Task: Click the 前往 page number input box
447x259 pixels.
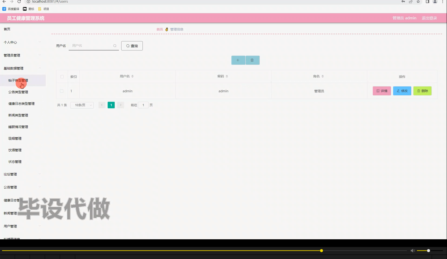Action: (143, 105)
